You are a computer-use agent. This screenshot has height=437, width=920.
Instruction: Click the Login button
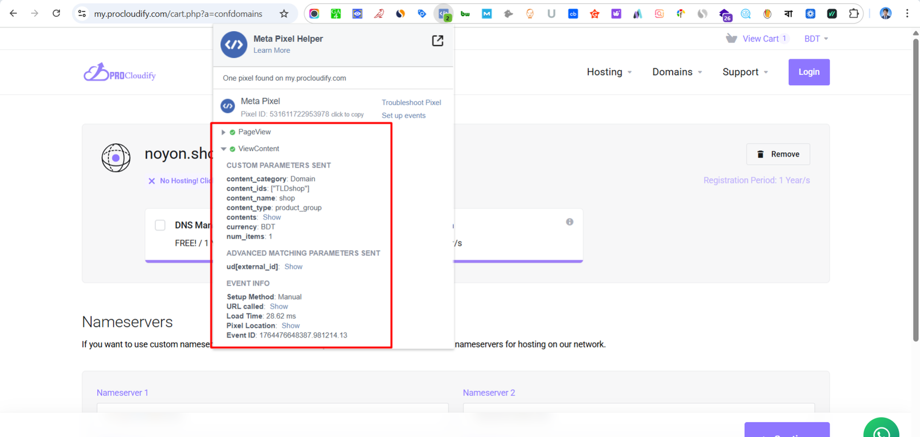tap(808, 72)
